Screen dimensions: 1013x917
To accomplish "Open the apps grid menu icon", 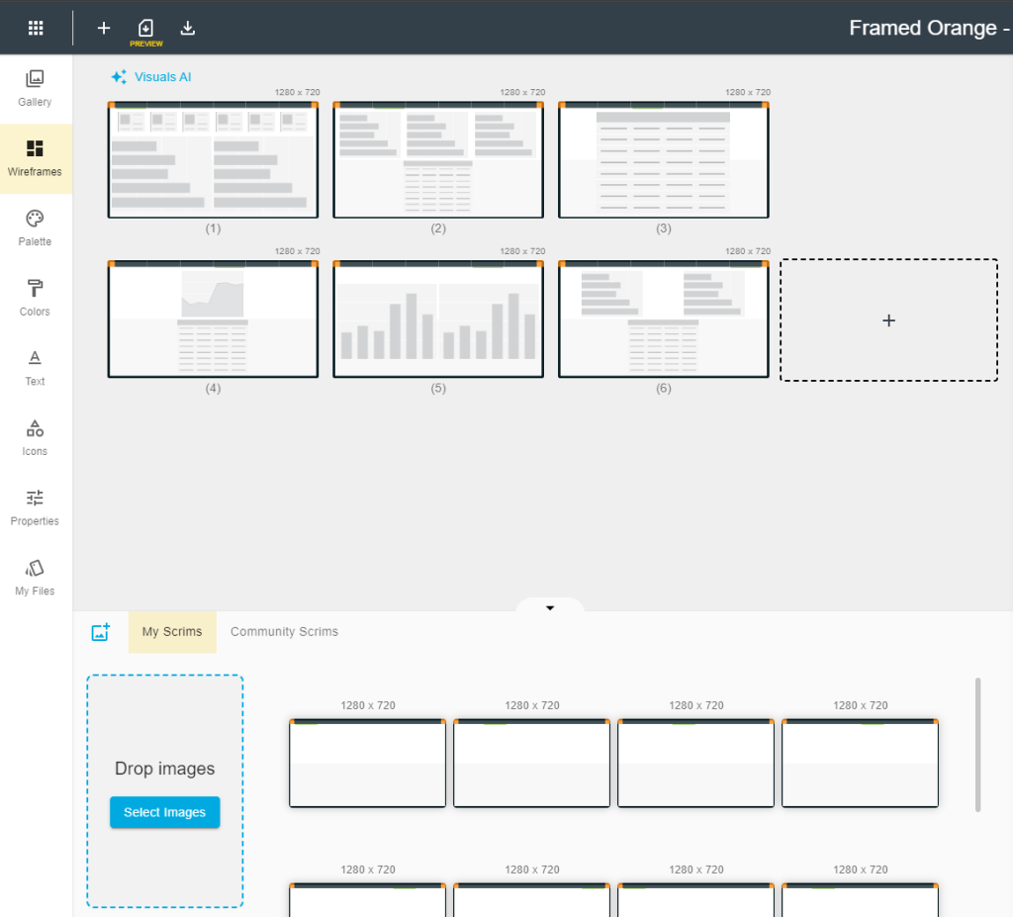I will 36,28.
